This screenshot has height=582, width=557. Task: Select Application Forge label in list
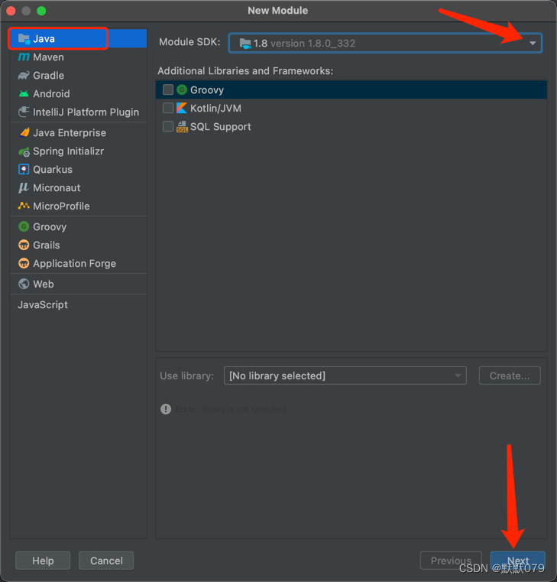(75, 264)
